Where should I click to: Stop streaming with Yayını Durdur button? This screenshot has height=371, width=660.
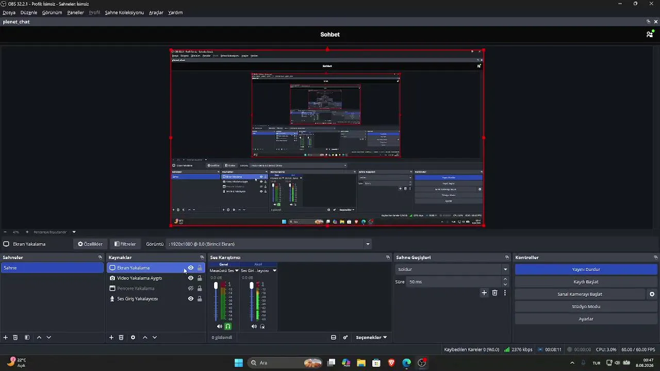pyautogui.click(x=586, y=269)
